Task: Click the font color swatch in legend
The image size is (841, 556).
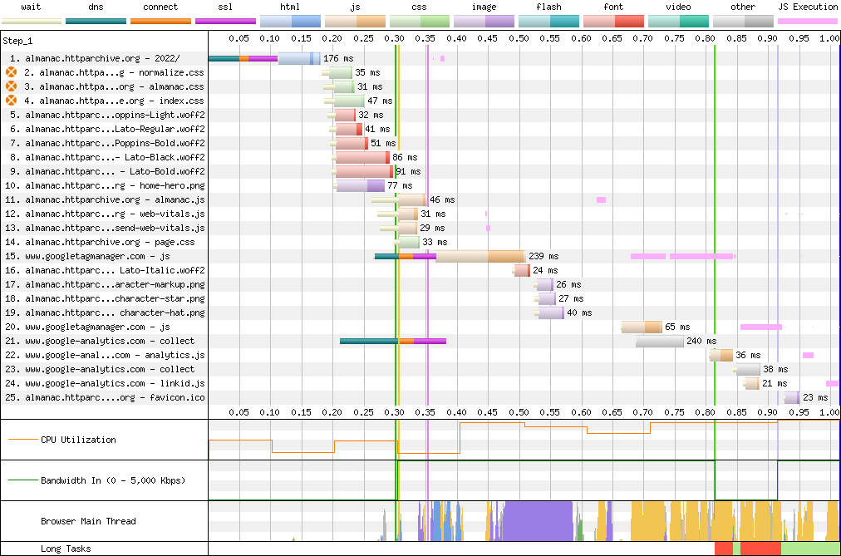Action: click(612, 20)
